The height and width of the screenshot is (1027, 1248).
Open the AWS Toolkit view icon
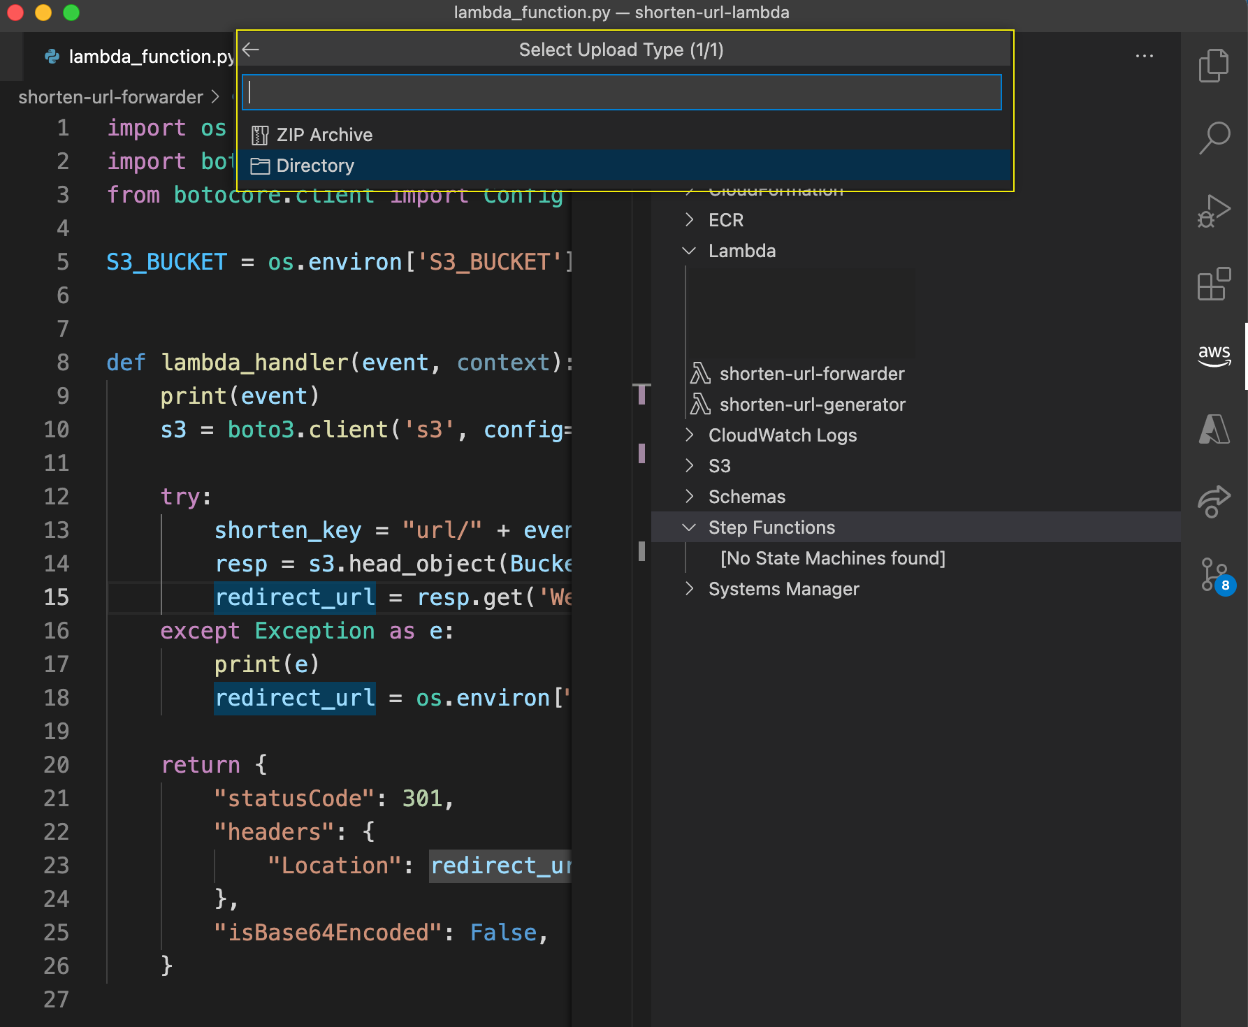tap(1214, 356)
